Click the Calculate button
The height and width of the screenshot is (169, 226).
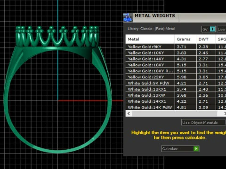click(180, 149)
